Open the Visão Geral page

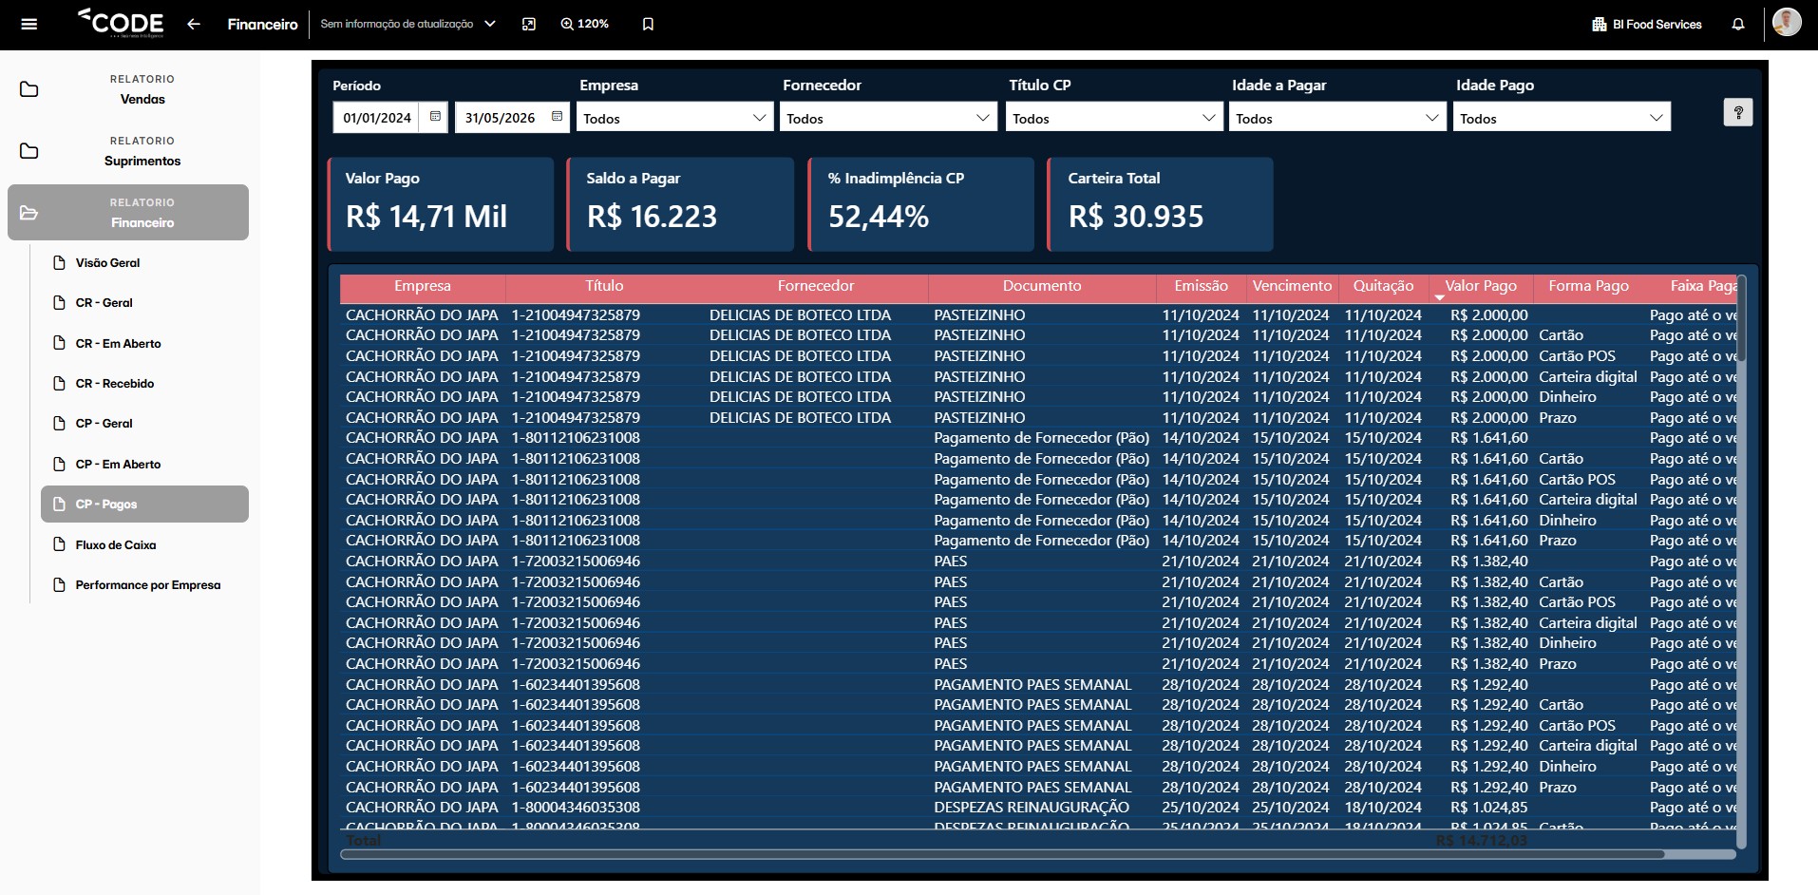tap(144, 263)
